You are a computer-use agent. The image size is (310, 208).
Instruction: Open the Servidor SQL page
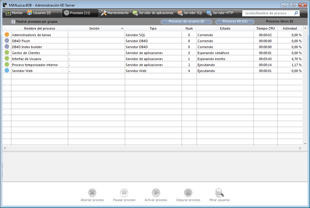(190, 13)
